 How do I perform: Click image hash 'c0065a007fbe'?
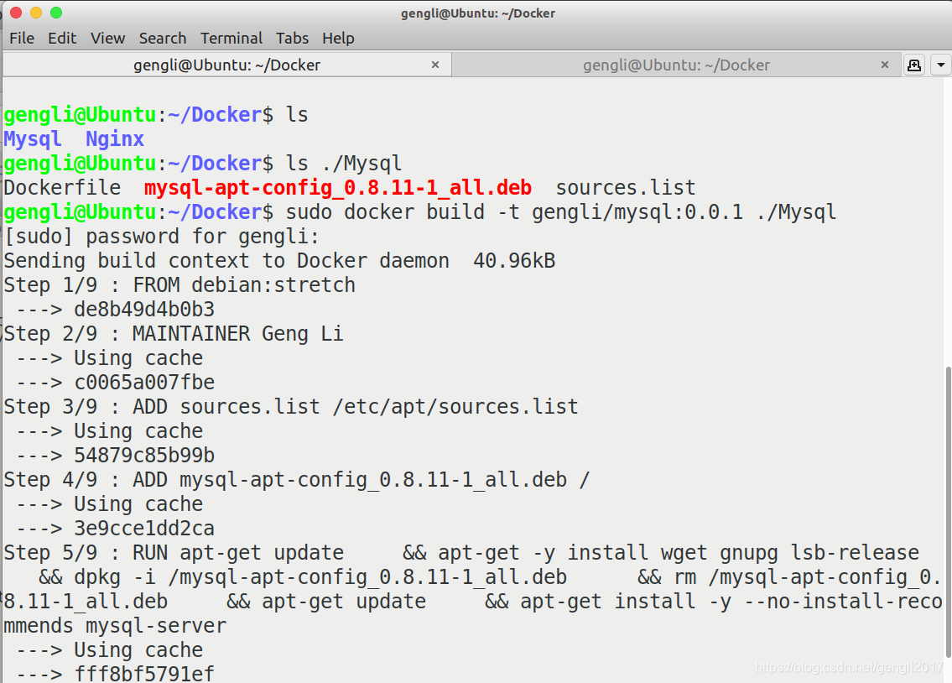(144, 382)
